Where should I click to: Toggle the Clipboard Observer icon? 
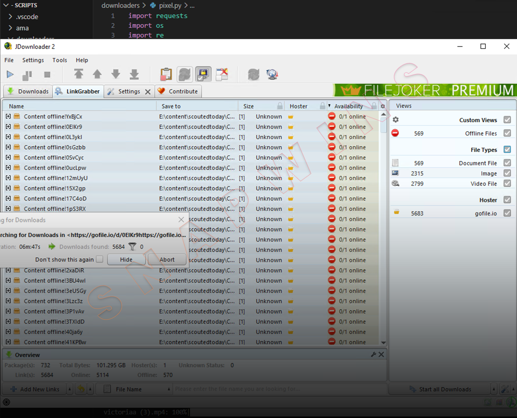166,74
